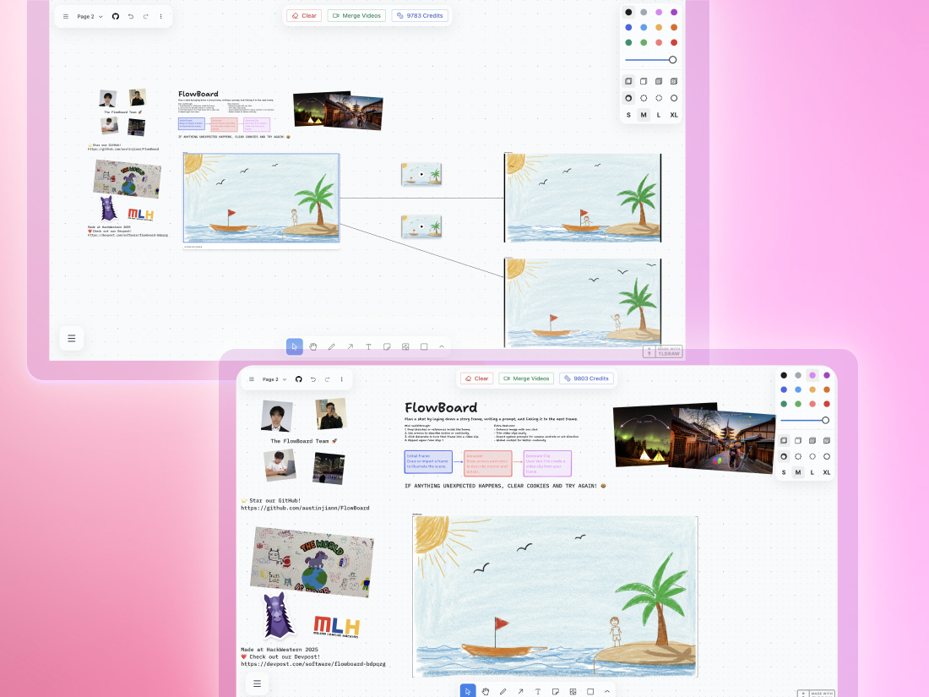Open the Page 2 dropdown in the front window
This screenshot has height=697, width=929.
[x=274, y=379]
